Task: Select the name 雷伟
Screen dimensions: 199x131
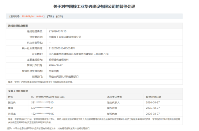Action: point(10,108)
